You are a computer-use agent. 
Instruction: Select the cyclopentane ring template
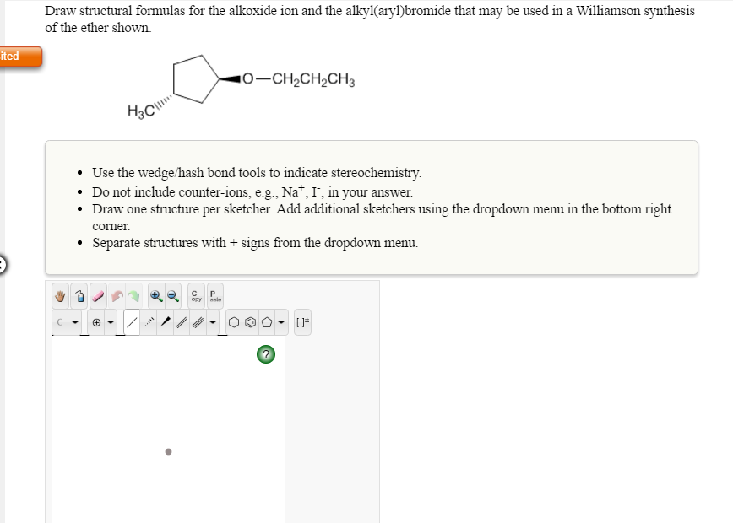point(268,323)
